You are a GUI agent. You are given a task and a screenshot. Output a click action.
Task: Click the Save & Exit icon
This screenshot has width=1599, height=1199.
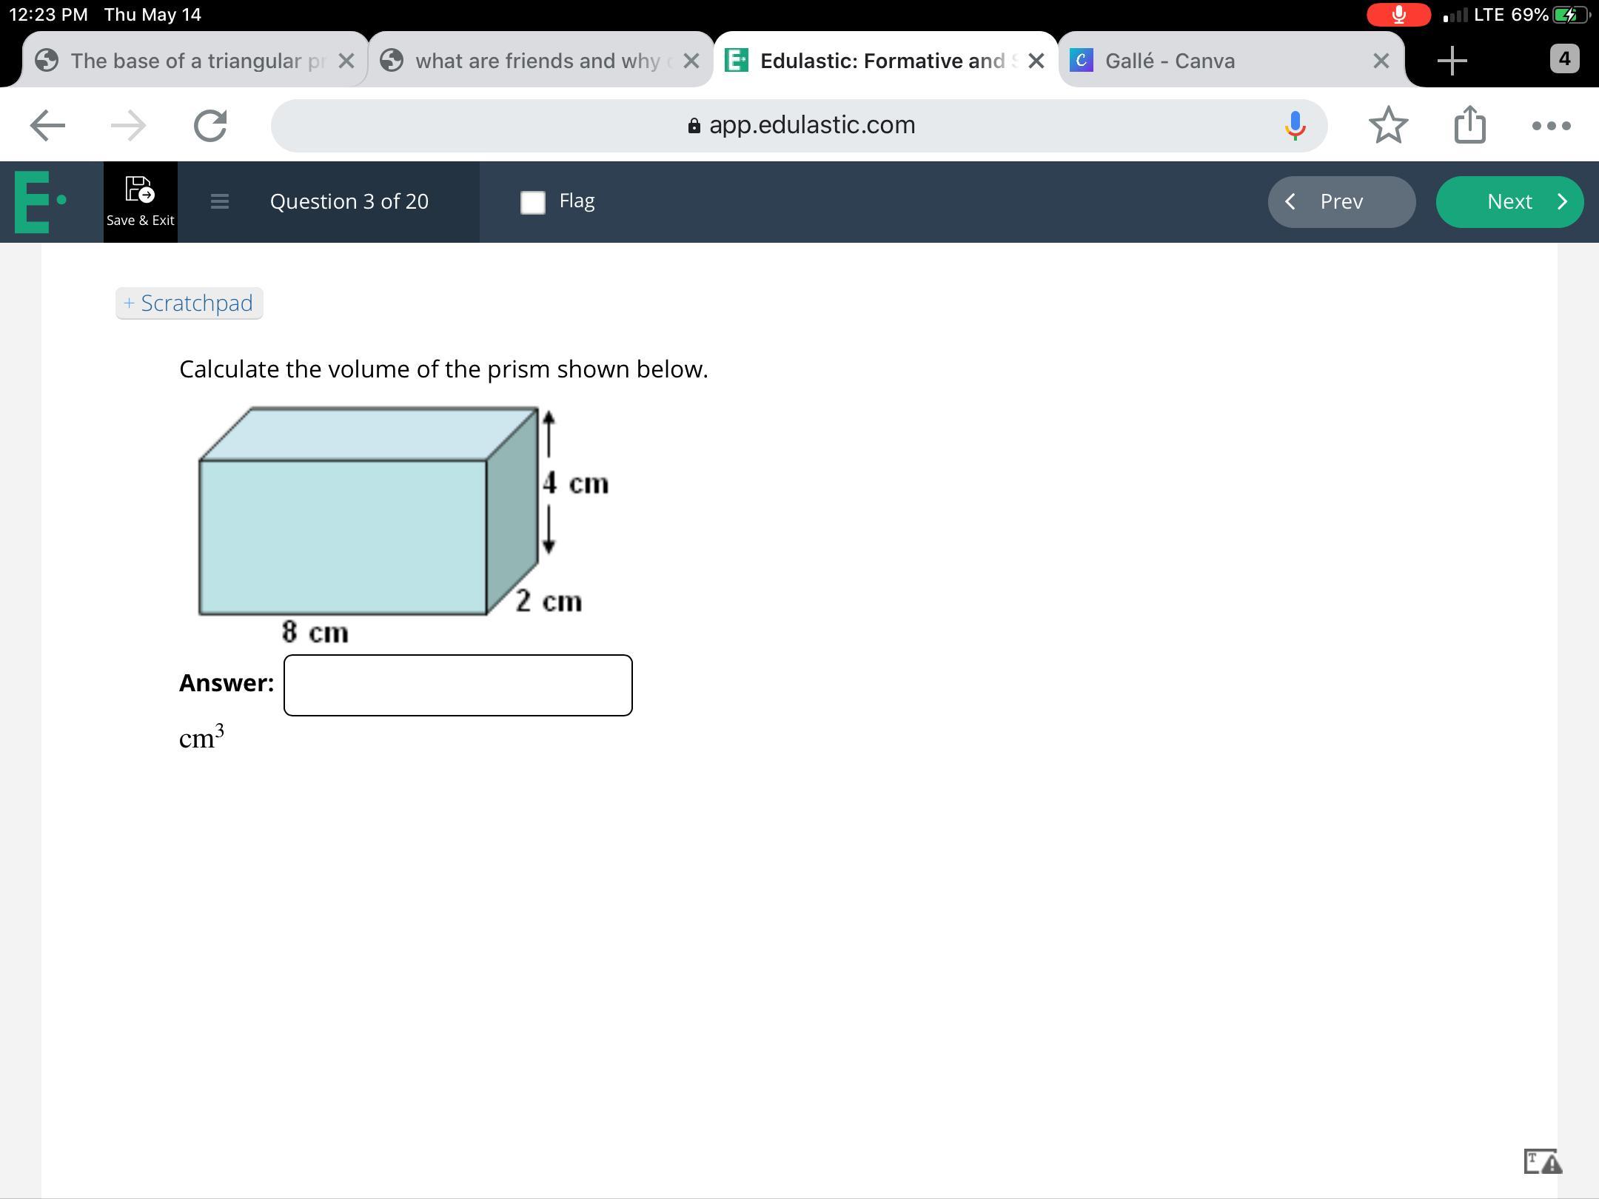[140, 190]
